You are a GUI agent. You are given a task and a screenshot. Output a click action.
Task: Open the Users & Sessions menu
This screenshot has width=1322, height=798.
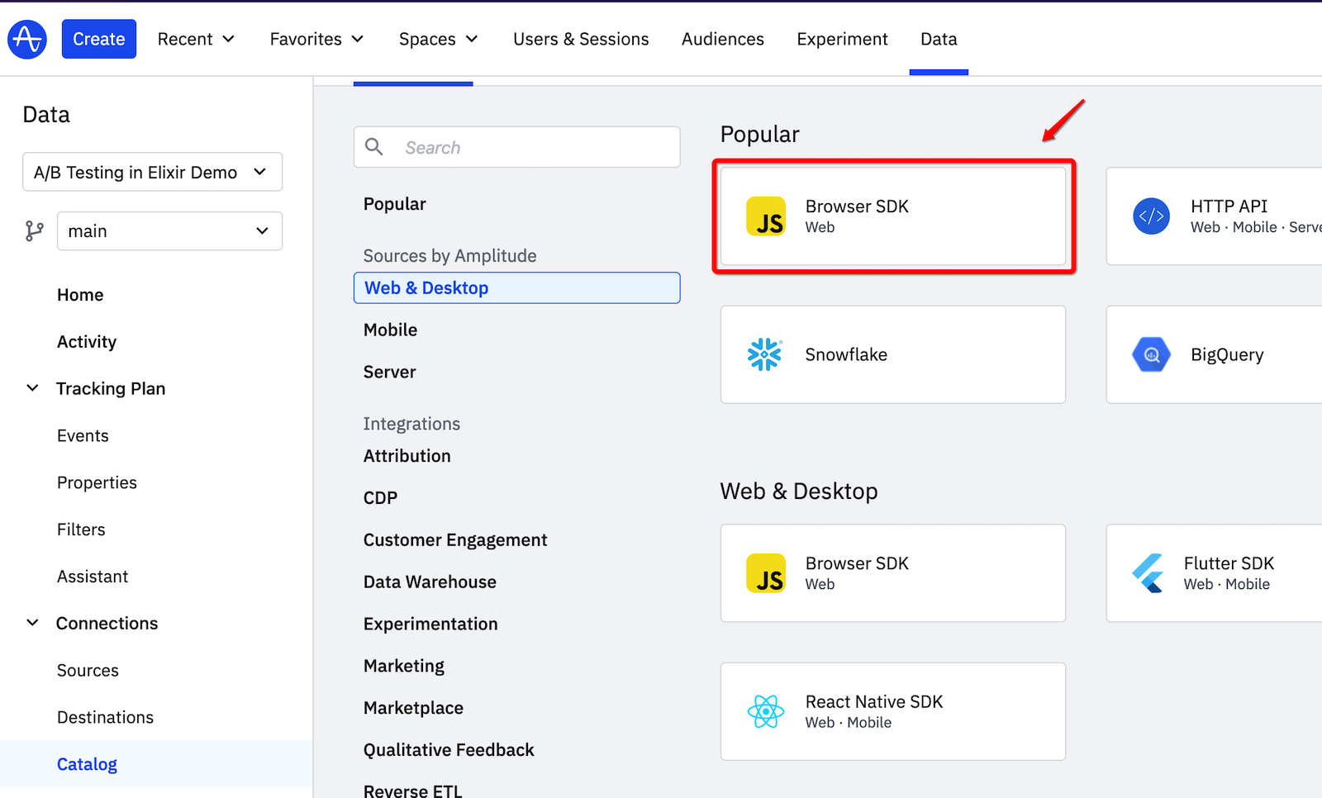point(581,39)
